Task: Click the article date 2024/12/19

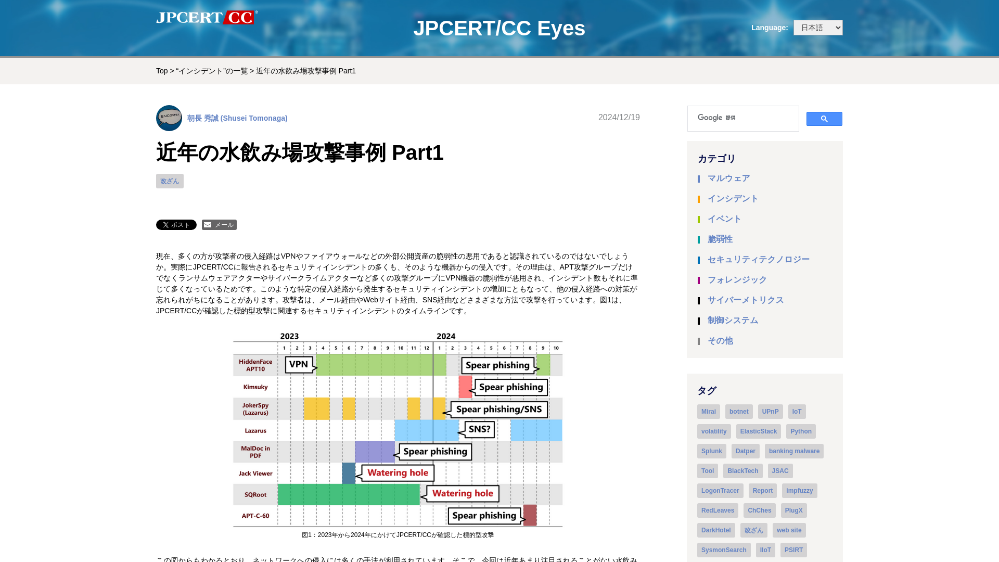Action: 619,118
